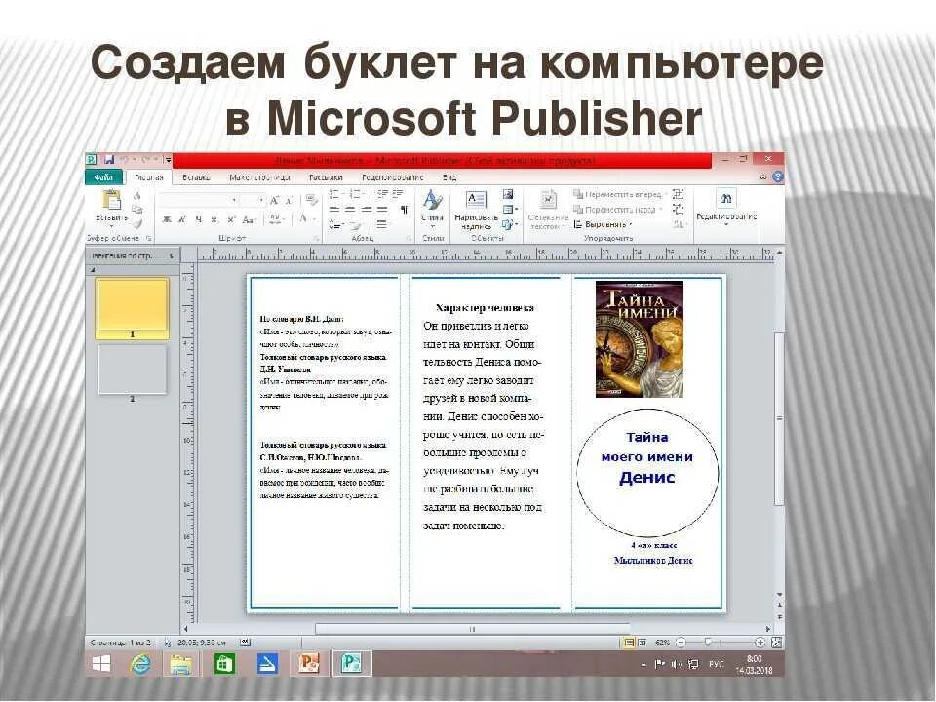Click the insert picture icon in Объекты
Screen dimensions: 936x702
[508, 195]
